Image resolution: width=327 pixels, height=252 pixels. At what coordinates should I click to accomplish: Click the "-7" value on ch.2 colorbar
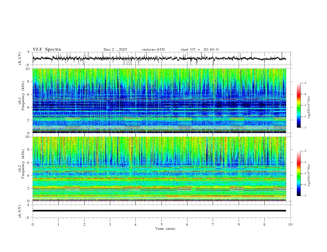304,196
